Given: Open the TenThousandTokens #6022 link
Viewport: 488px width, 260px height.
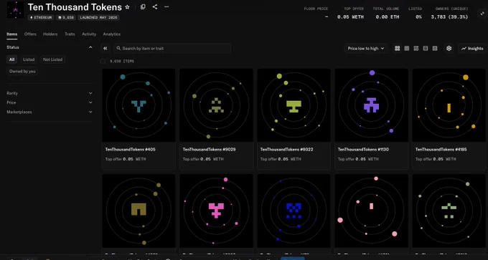Looking at the screenshot, I should pyautogui.click(x=286, y=150).
